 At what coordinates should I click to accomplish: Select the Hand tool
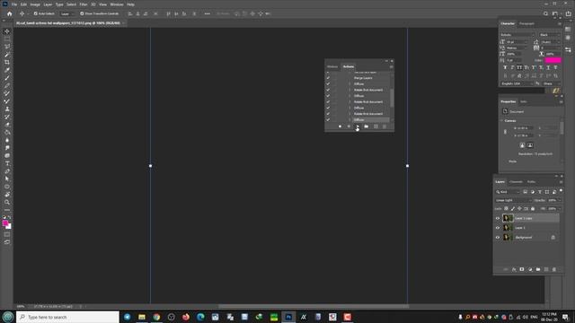[x=7, y=195]
